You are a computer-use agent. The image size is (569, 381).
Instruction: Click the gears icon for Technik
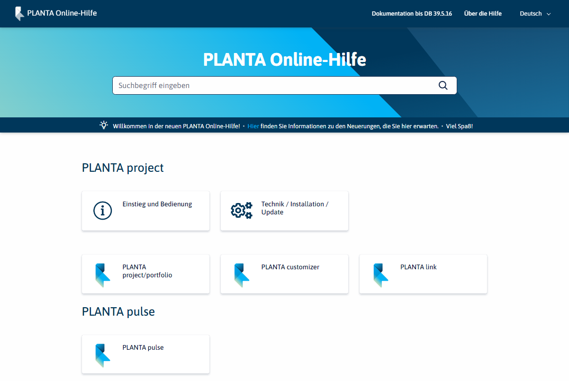(x=241, y=210)
